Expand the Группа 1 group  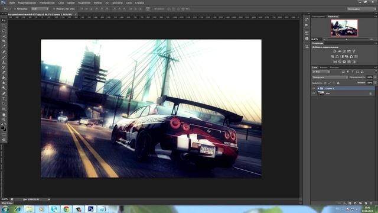pyautogui.click(x=318, y=88)
